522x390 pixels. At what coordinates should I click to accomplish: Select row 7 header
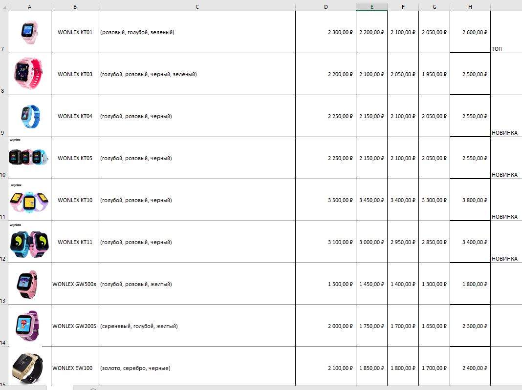4,32
